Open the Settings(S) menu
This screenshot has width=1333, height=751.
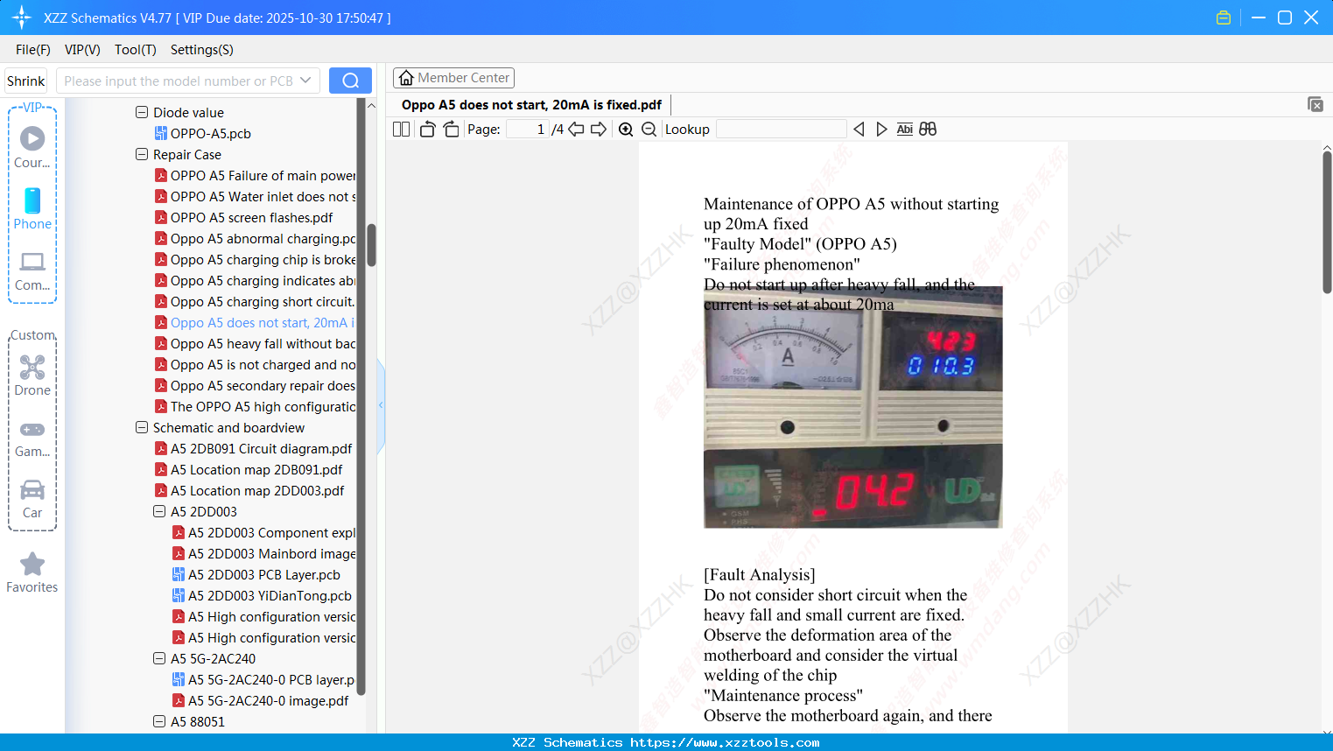tap(202, 50)
